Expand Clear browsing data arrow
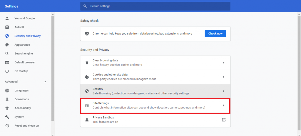301x136 pixels. 224,63
